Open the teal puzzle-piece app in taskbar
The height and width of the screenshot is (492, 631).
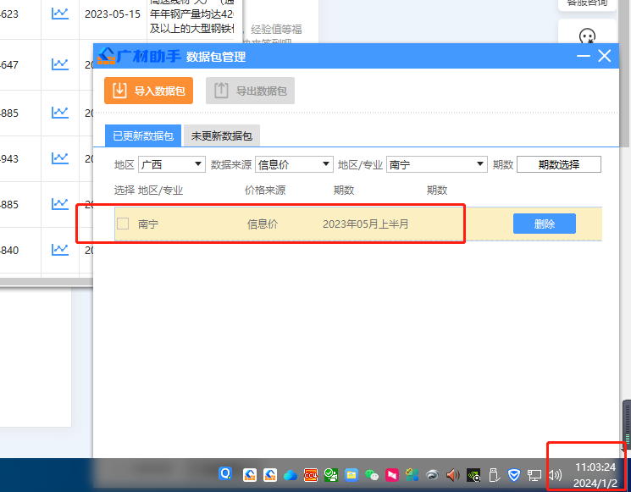click(412, 475)
